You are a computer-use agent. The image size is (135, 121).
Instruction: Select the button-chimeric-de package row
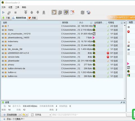(62, 68)
